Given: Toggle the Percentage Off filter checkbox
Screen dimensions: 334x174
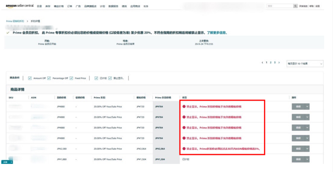Looking at the screenshot, I should tap(49, 78).
